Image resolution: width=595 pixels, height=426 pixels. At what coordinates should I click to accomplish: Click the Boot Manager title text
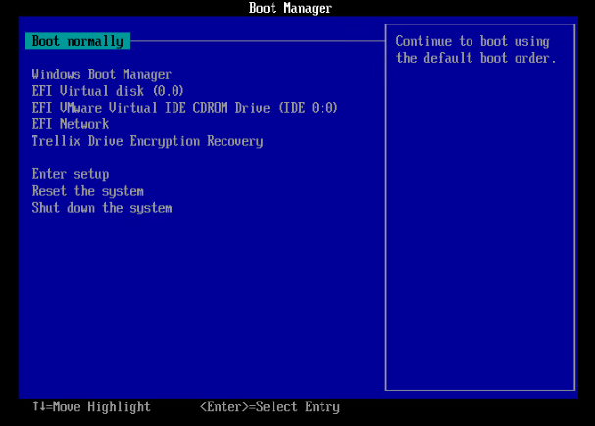(291, 8)
